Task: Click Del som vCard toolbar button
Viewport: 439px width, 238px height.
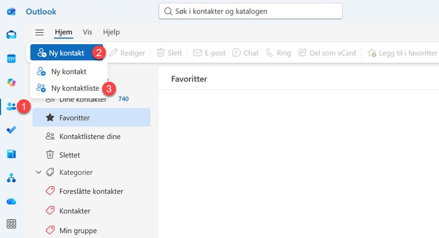Action: (x=327, y=53)
